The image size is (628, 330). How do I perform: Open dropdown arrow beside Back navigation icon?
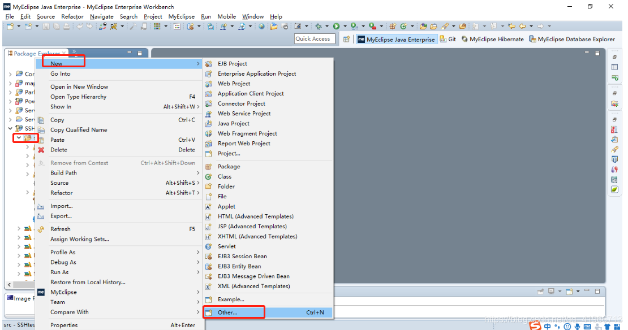click(531, 27)
